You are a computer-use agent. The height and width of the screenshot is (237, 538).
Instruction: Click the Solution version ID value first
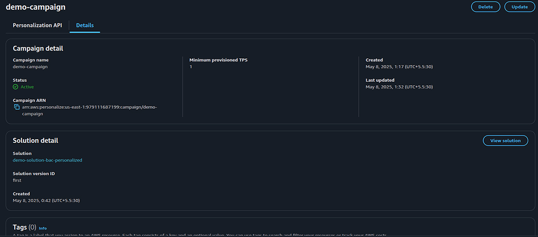click(17, 180)
